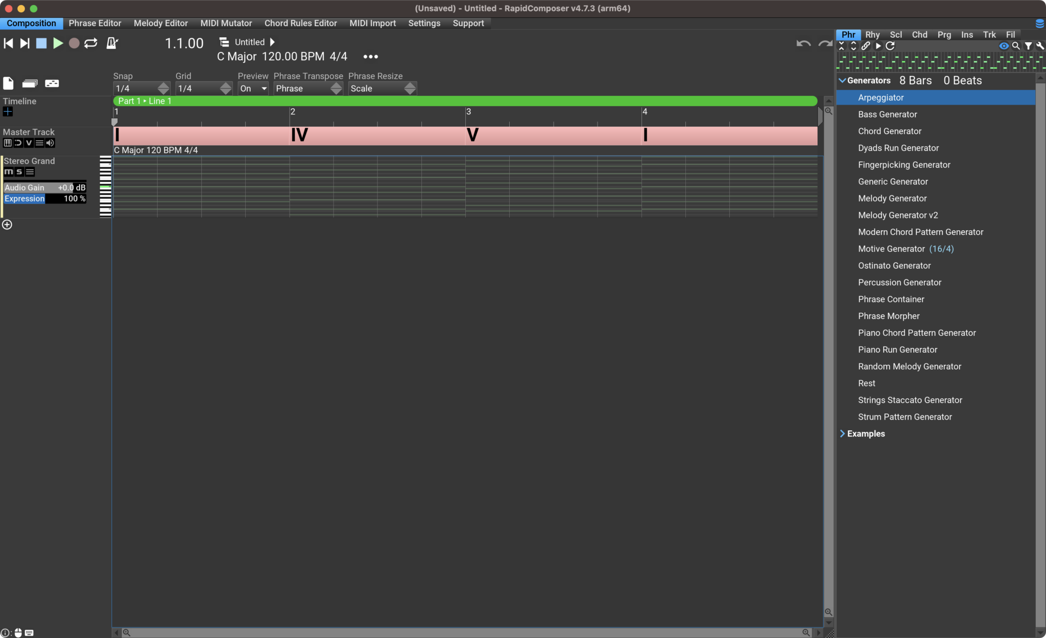Image resolution: width=1046 pixels, height=638 pixels.
Task: Click the filter funnel icon
Action: point(1028,46)
